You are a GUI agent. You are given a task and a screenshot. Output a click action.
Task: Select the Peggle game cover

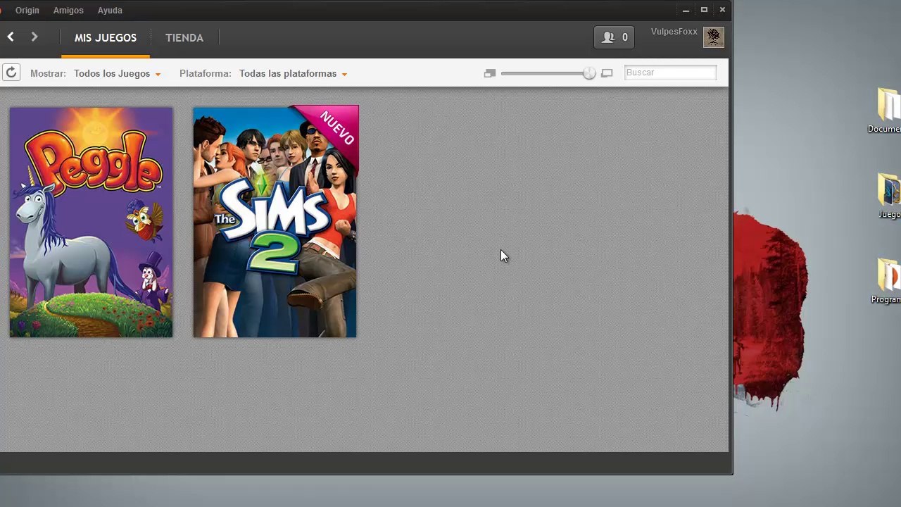(91, 222)
